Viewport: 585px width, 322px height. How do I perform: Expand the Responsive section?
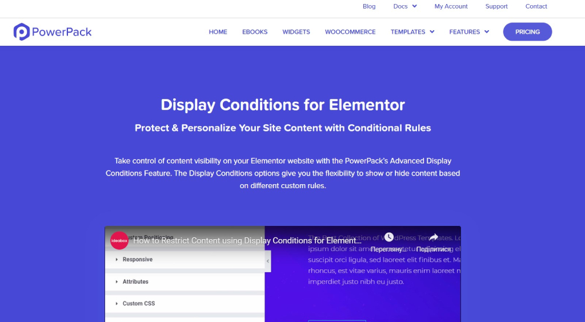[185, 259]
